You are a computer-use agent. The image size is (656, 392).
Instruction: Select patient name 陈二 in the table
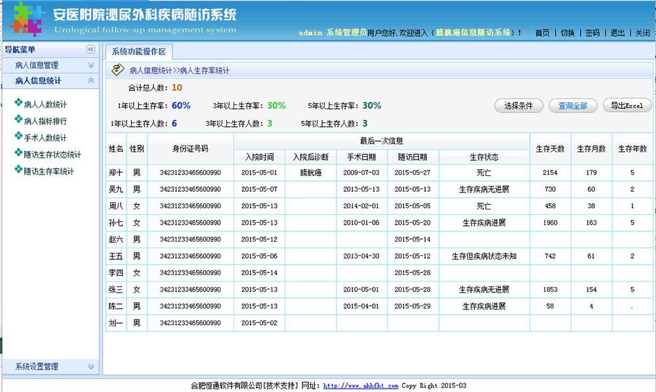tap(116, 306)
